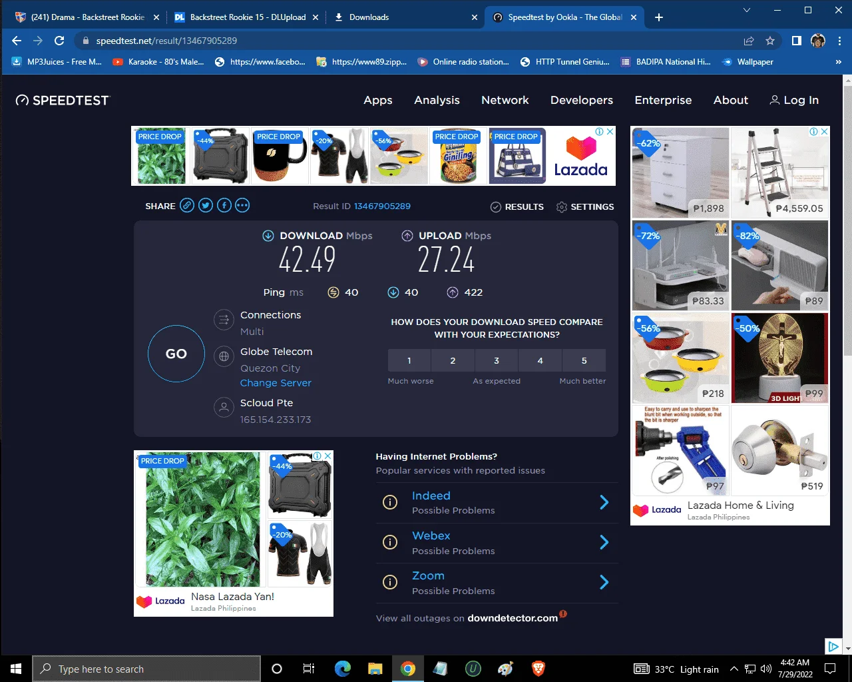The height and width of the screenshot is (682, 852).
Task: Reload the current page
Action: click(59, 41)
